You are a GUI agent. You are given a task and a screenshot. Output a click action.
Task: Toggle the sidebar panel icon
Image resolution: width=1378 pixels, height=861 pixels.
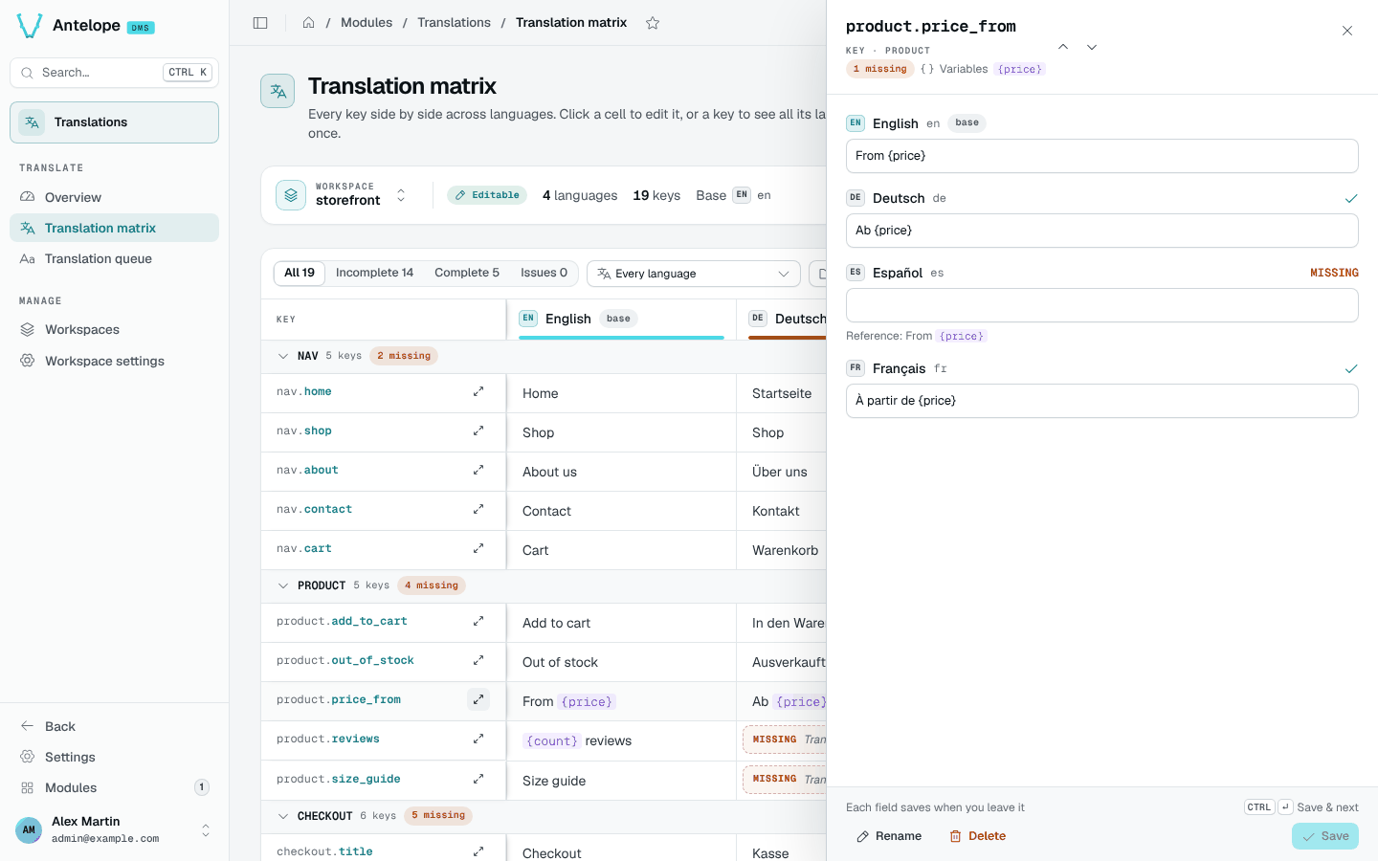point(260,23)
